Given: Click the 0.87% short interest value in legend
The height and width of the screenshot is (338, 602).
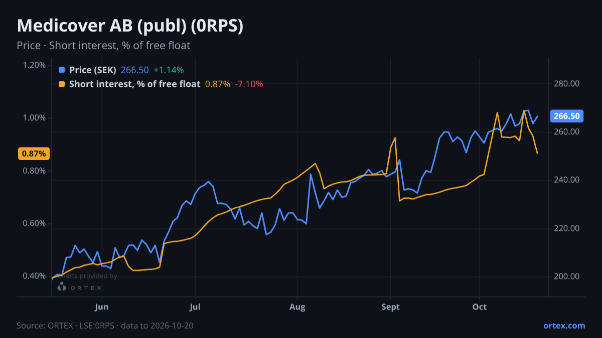Looking at the screenshot, I should (218, 84).
